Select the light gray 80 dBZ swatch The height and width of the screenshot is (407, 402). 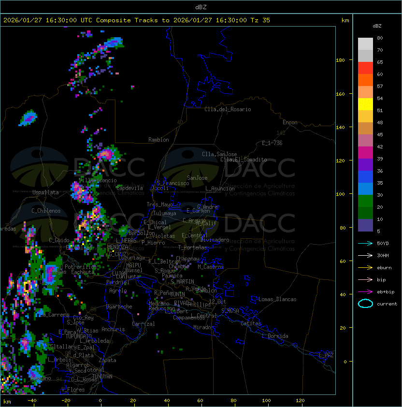pos(365,44)
